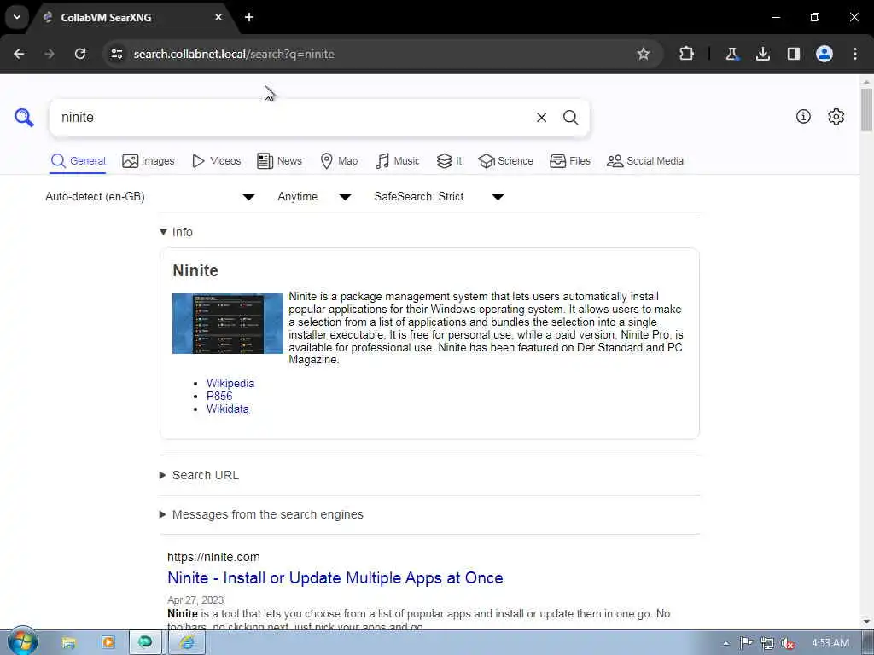Switch to the Music search tab
This screenshot has height=655, width=874.
[398, 161]
